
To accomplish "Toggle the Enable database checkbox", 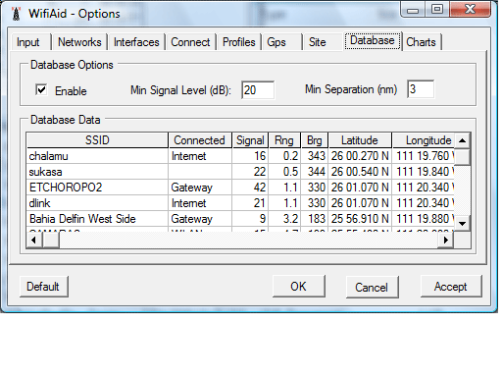I will pos(41,89).
